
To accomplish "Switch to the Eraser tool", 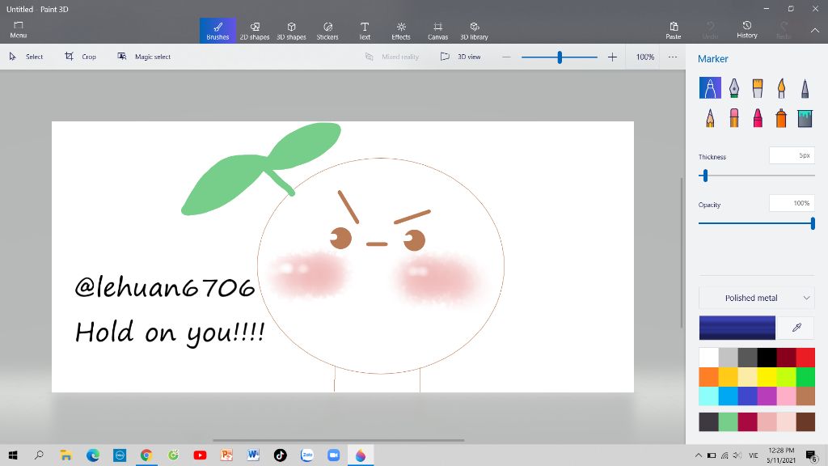I will (x=733, y=118).
